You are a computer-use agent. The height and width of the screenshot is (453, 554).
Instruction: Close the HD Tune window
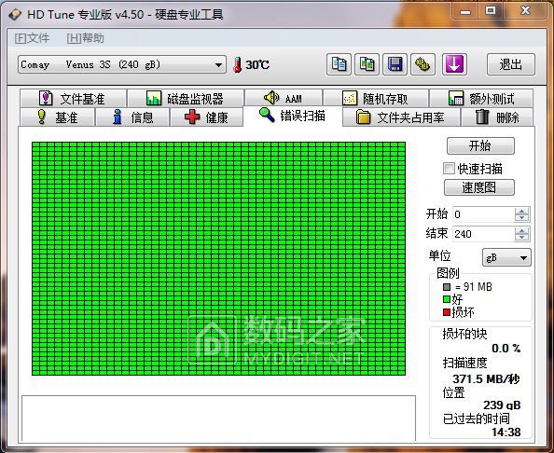[525, 11]
